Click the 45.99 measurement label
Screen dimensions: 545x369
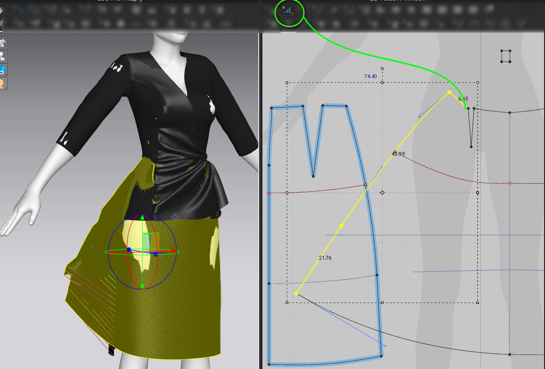point(398,154)
